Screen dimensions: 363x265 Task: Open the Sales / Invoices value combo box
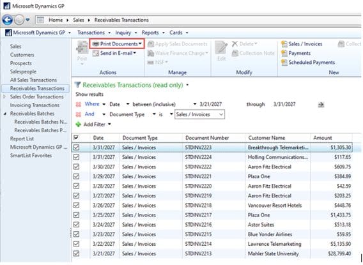click(x=199, y=114)
